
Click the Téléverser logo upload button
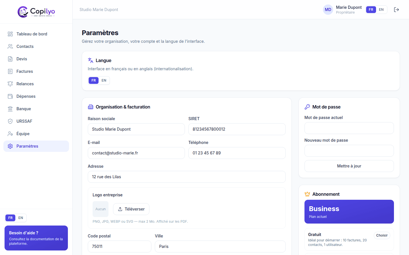click(131, 209)
